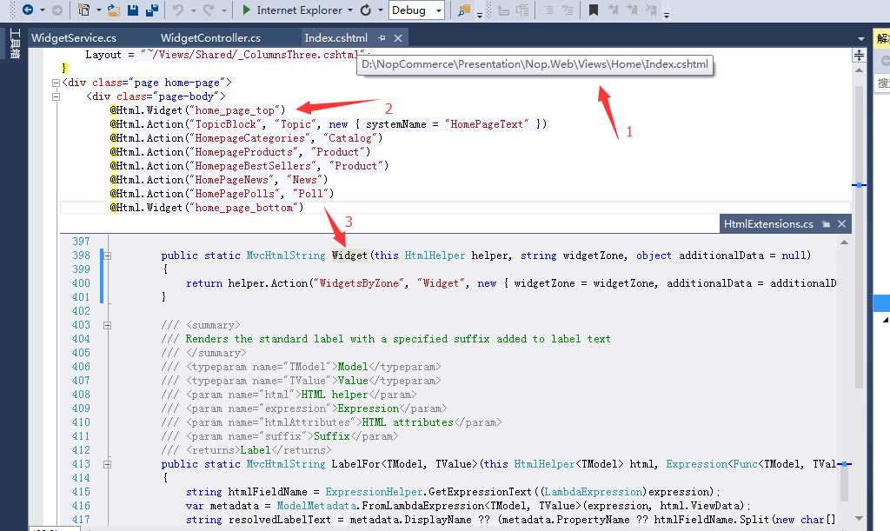Collapse the div class page-body block
The image size is (890, 531).
[x=56, y=96]
